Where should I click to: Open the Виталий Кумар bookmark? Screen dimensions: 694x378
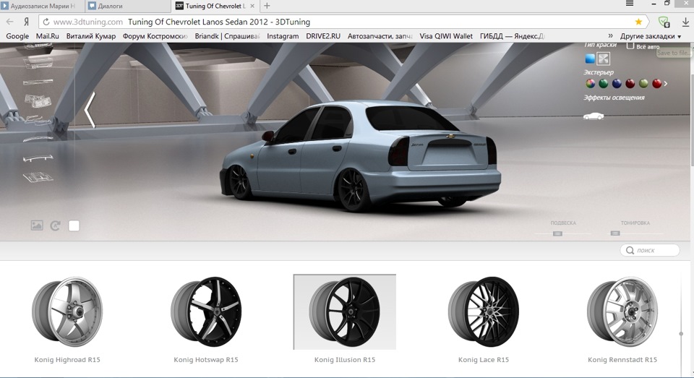tap(91, 36)
